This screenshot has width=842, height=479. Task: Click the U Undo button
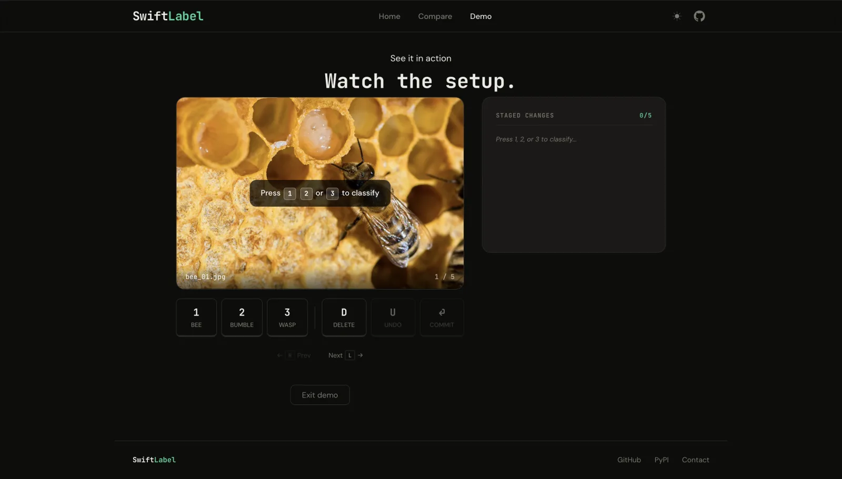[x=393, y=318]
